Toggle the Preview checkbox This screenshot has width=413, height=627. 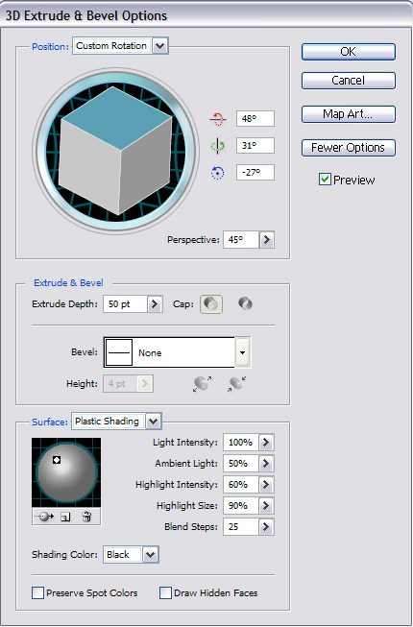point(325,180)
